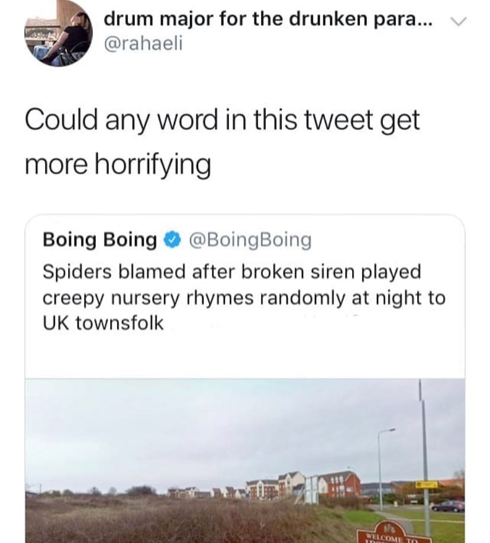490x543 pixels.
Task: Click the red brick apartment building in photo
Action: tap(340, 484)
